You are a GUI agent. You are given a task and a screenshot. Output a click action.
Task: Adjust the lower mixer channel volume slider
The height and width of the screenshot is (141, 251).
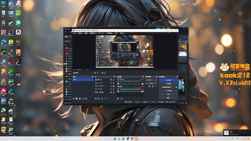[x=132, y=91]
